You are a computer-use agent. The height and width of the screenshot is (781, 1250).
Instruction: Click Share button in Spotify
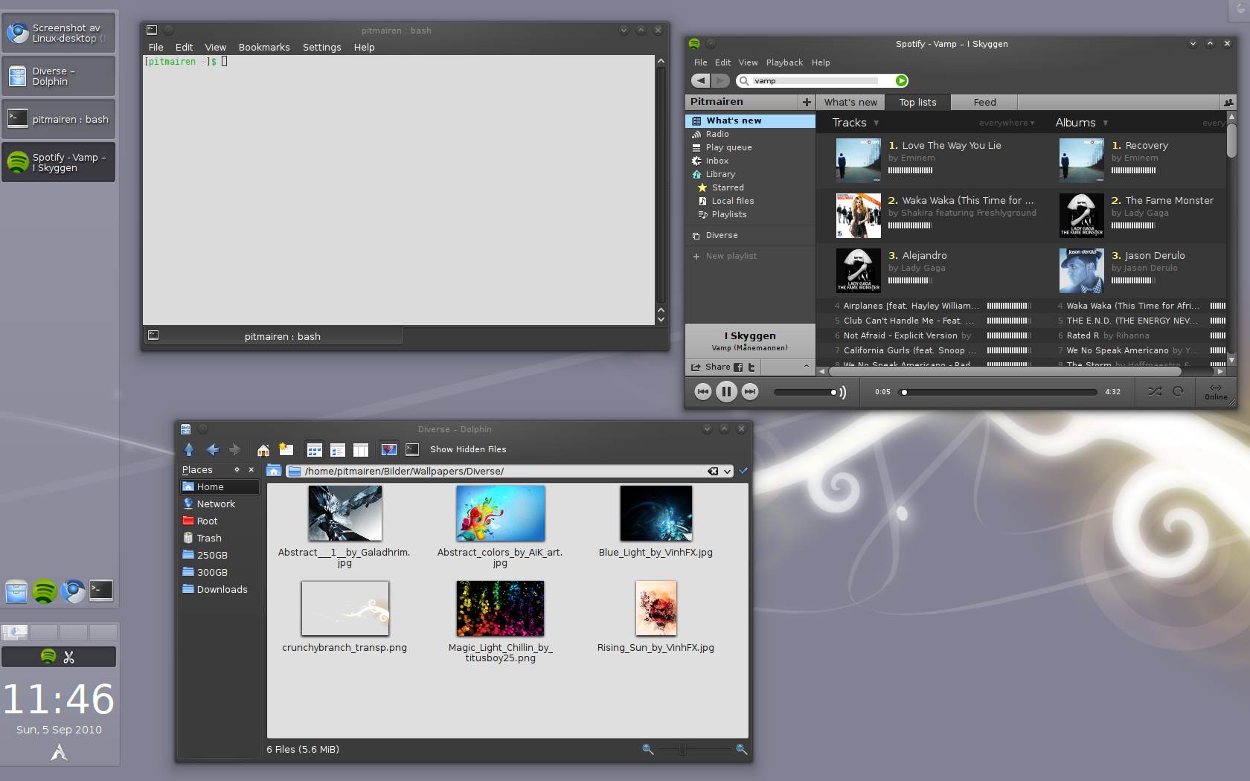(x=711, y=367)
